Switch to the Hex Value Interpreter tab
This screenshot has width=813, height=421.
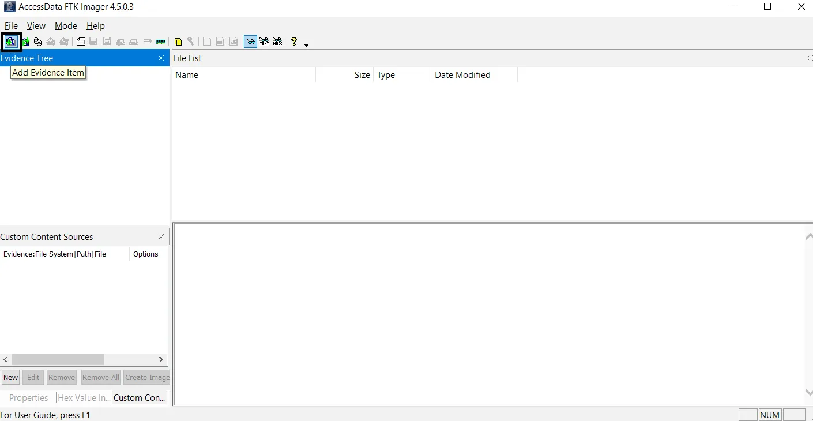[x=84, y=398]
